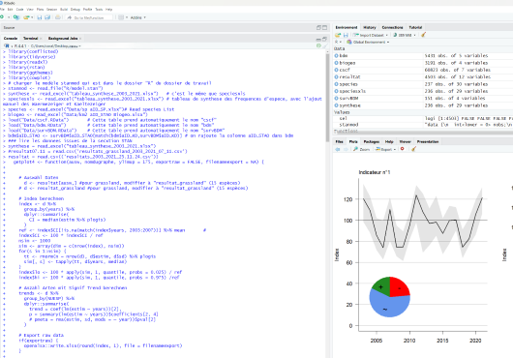The width and height of the screenshot is (513, 358).
Task: Open the Session menu
Action: (51, 9)
